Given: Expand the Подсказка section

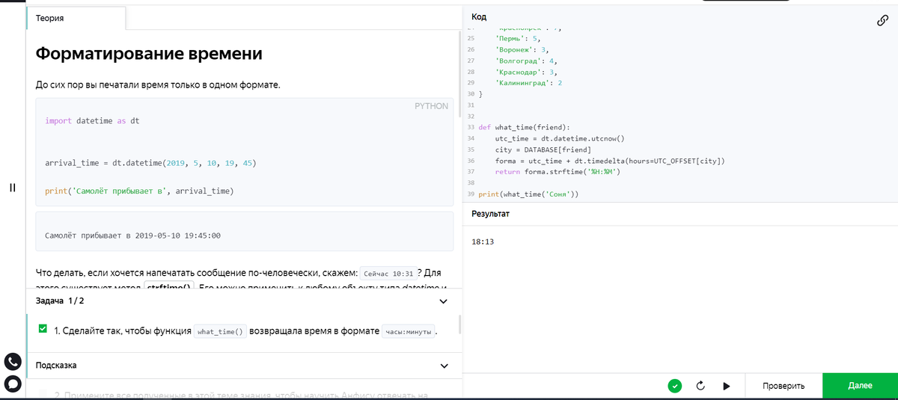Looking at the screenshot, I should [444, 366].
